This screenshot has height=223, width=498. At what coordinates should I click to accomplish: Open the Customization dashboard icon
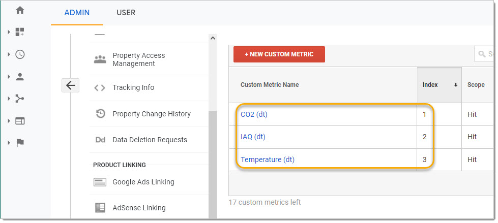20,33
